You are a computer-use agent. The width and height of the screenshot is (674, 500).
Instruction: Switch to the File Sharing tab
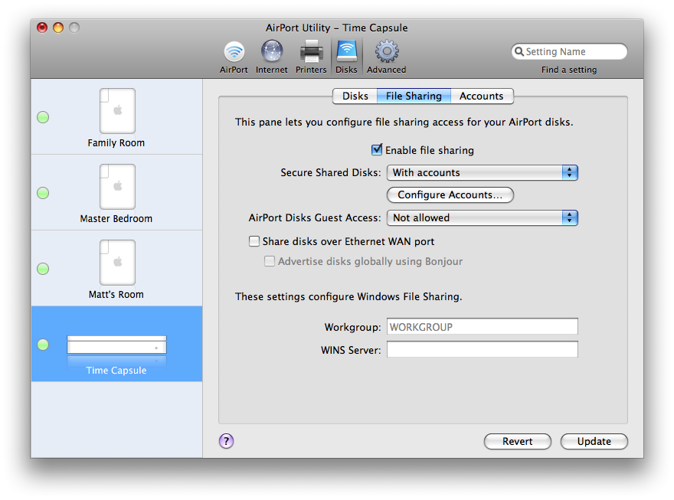click(414, 96)
